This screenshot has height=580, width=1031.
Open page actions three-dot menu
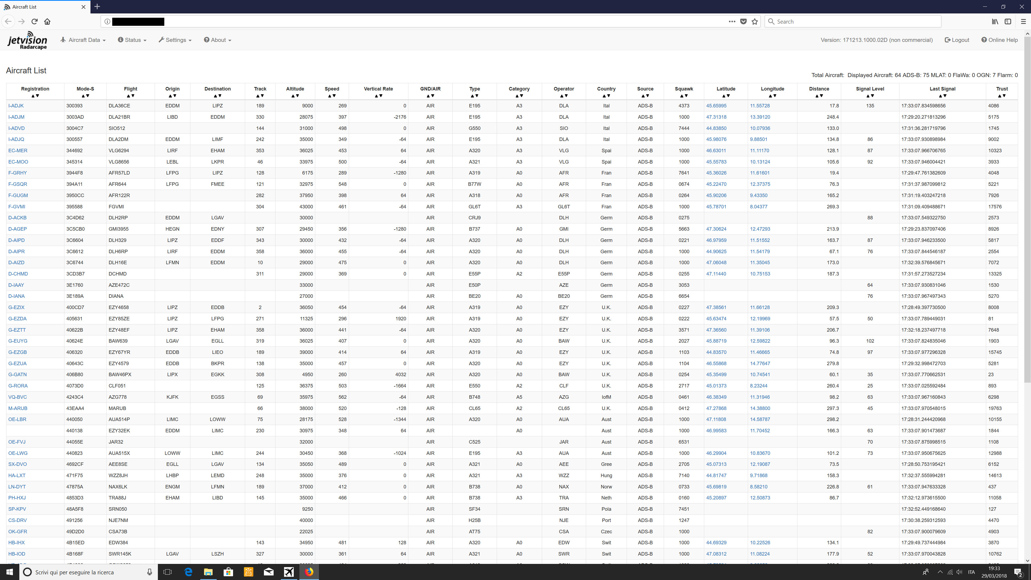tap(732, 21)
